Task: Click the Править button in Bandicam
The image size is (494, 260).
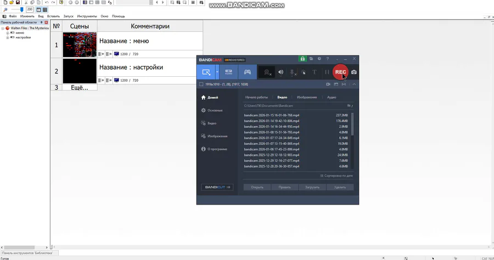Action: coord(284,187)
